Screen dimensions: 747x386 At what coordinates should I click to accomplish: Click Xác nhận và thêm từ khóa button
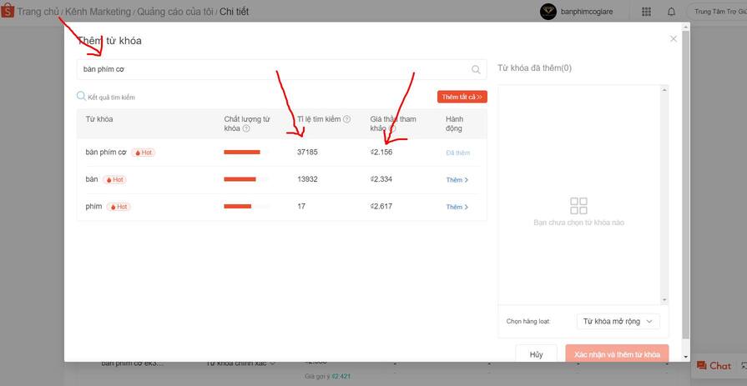coord(617,354)
